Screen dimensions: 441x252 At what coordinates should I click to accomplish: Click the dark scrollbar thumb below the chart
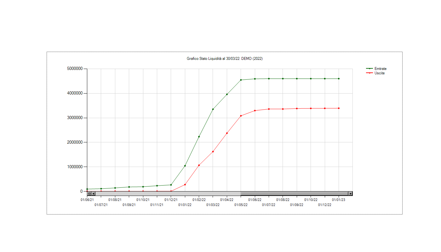tap(294, 193)
